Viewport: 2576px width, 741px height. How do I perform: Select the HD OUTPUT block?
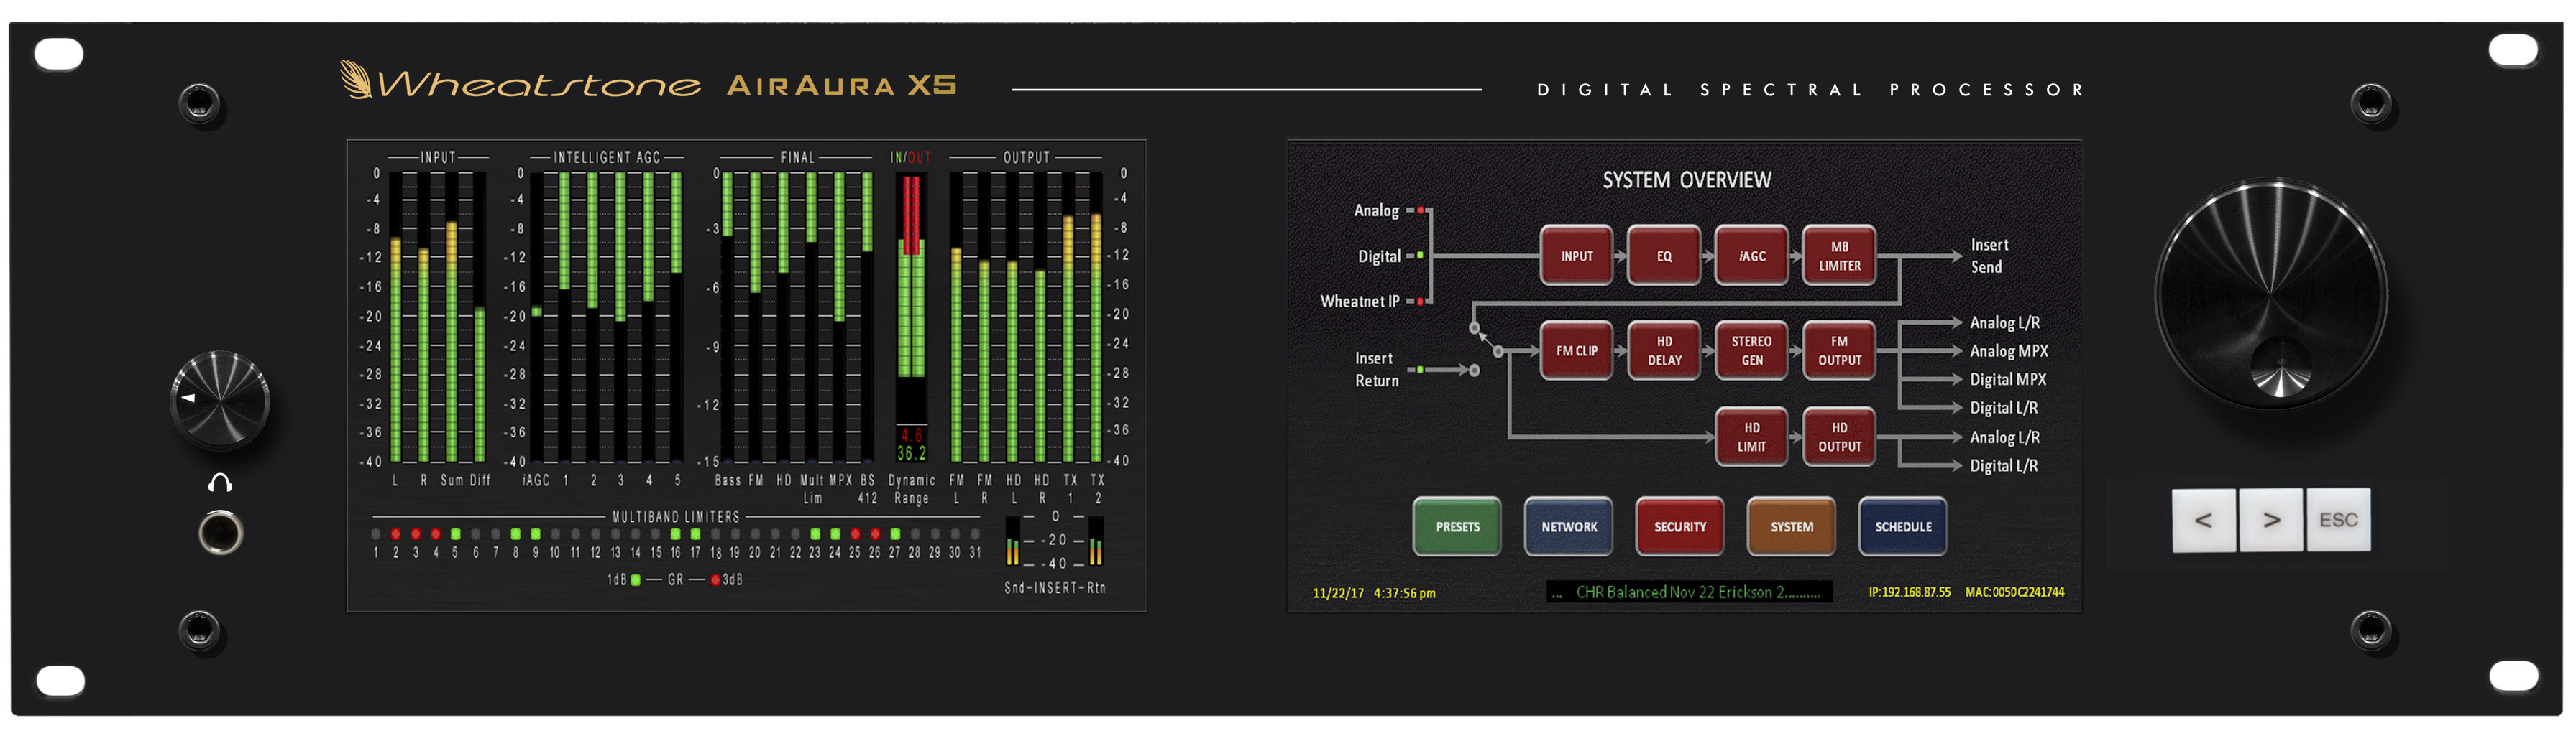coord(1839,437)
